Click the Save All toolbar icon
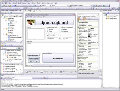This screenshot has width=120, height=91. tap(15, 6)
